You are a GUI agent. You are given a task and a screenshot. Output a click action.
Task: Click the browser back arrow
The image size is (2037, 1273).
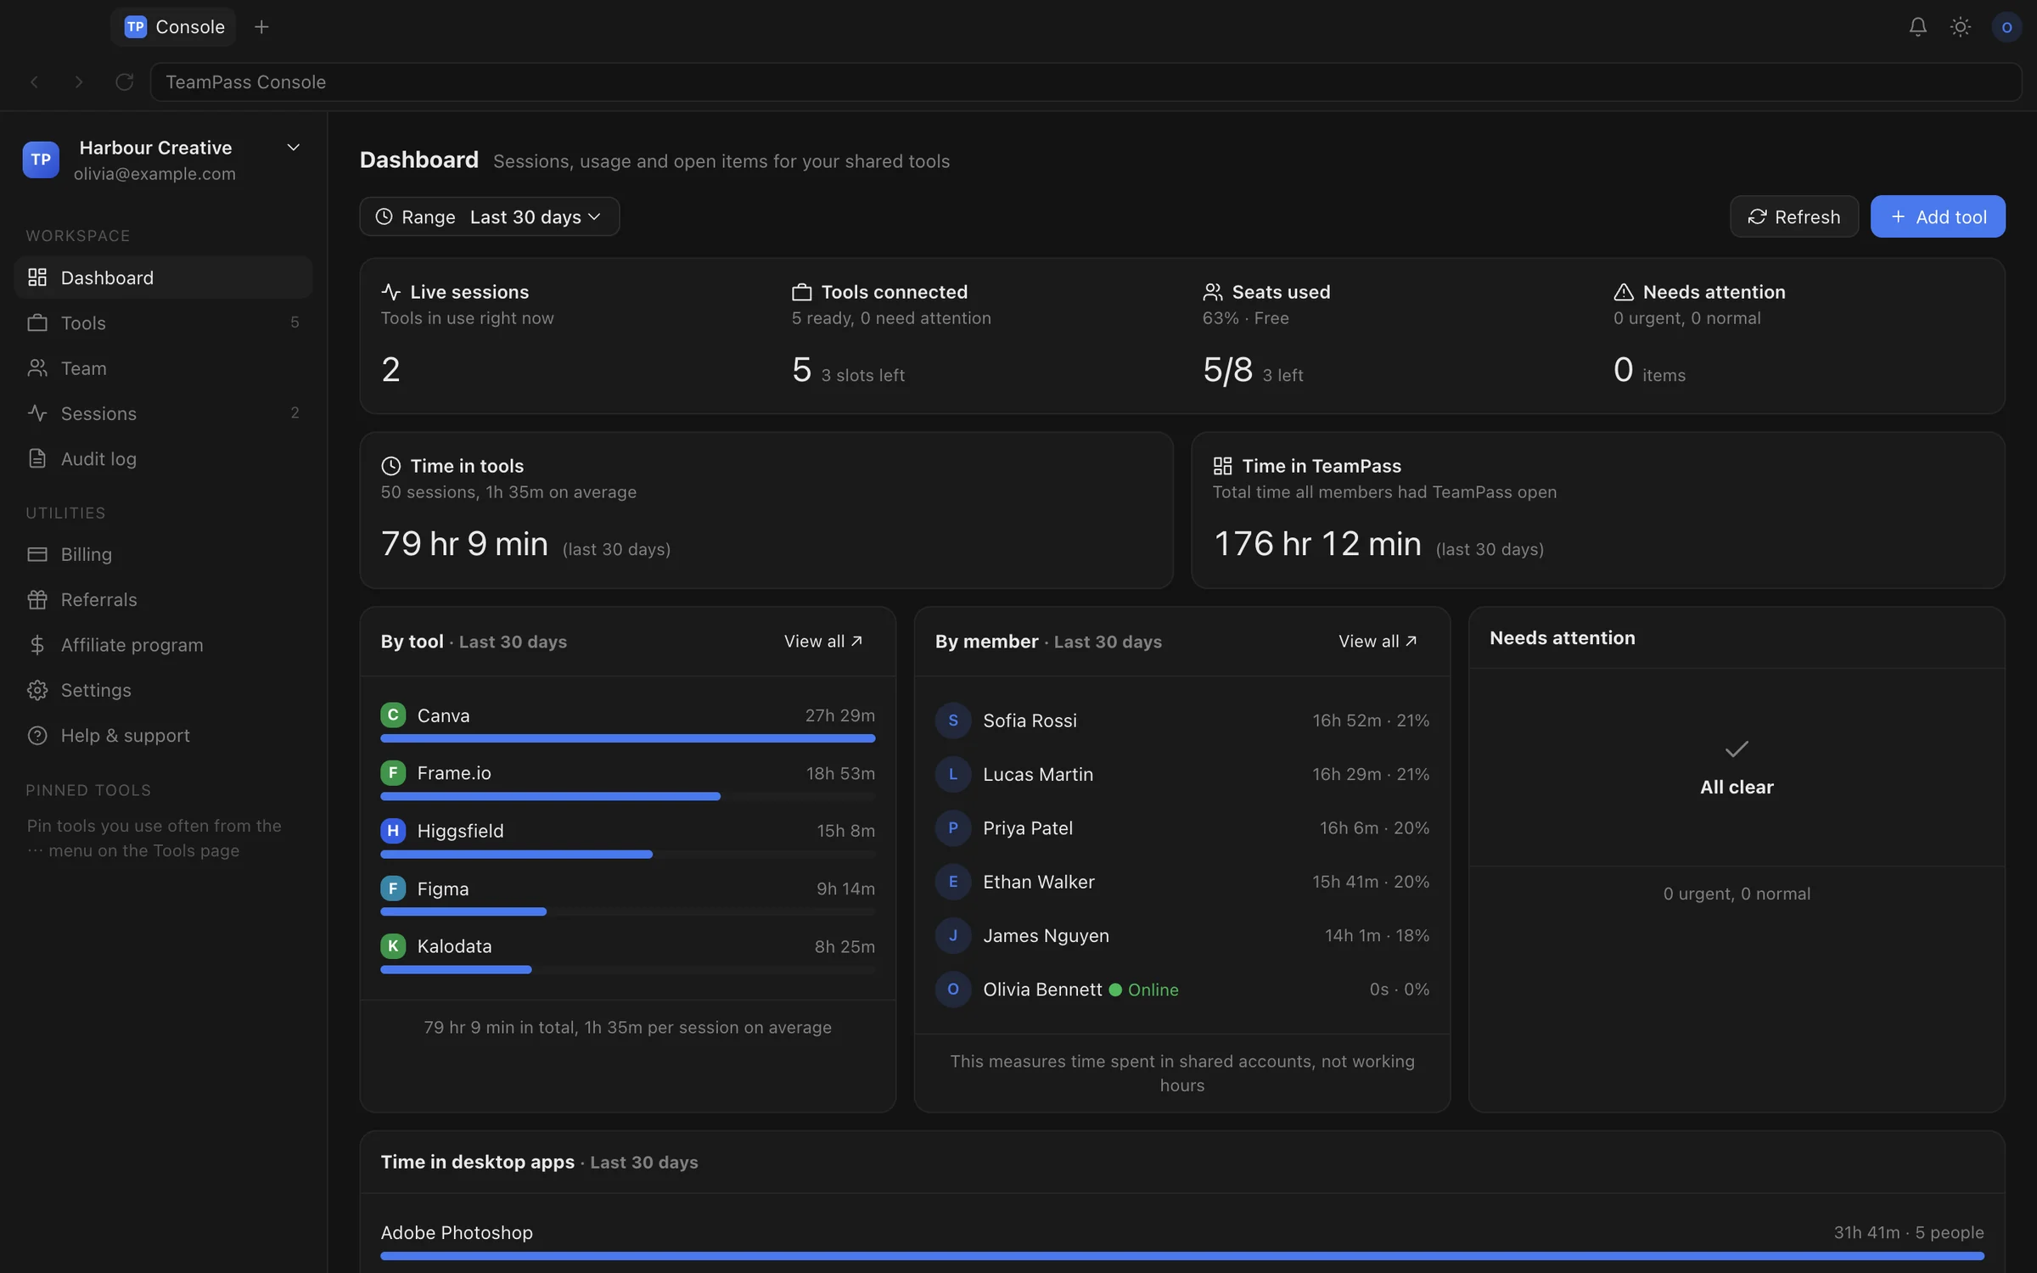click(35, 81)
